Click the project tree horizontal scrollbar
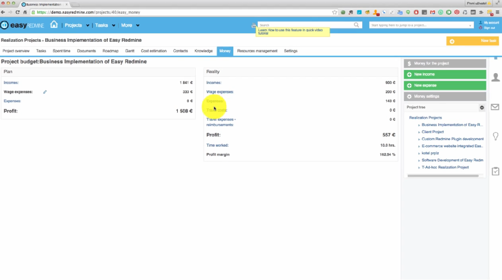 [x=443, y=176]
